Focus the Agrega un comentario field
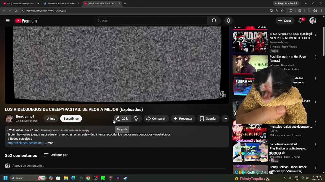 click(x=119, y=166)
